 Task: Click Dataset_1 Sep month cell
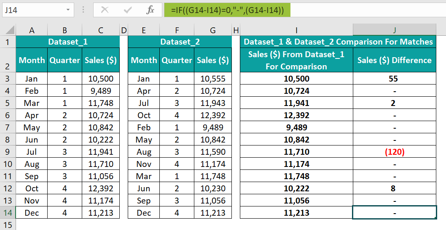tap(32, 176)
